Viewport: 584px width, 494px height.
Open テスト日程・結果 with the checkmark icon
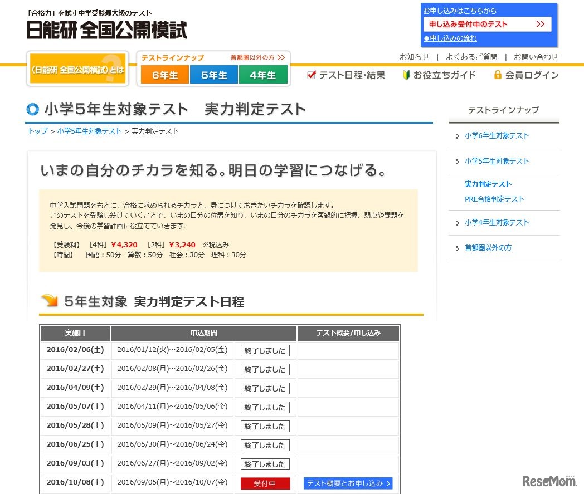[x=346, y=75]
